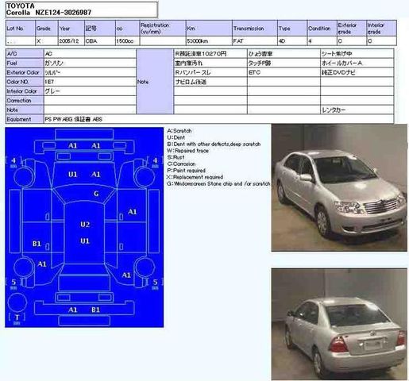
Task: Select the 4D type value
Action: pos(292,41)
